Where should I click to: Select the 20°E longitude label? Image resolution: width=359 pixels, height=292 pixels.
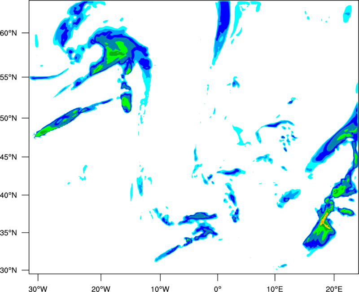pyautogui.click(x=334, y=289)
